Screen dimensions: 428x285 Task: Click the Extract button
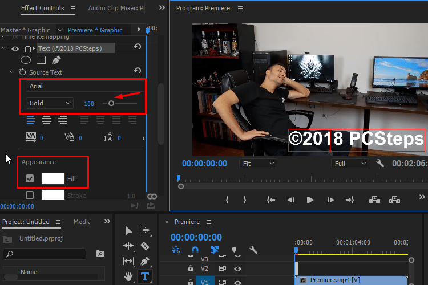pyautogui.click(x=394, y=200)
